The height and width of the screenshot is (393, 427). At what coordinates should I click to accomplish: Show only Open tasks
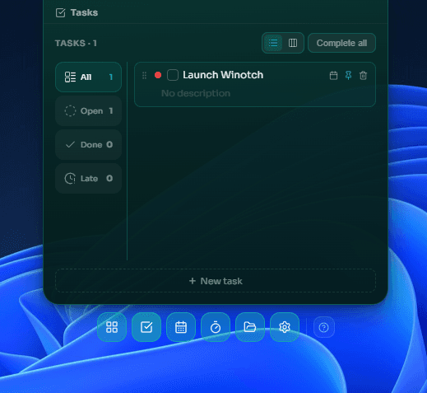[88, 111]
